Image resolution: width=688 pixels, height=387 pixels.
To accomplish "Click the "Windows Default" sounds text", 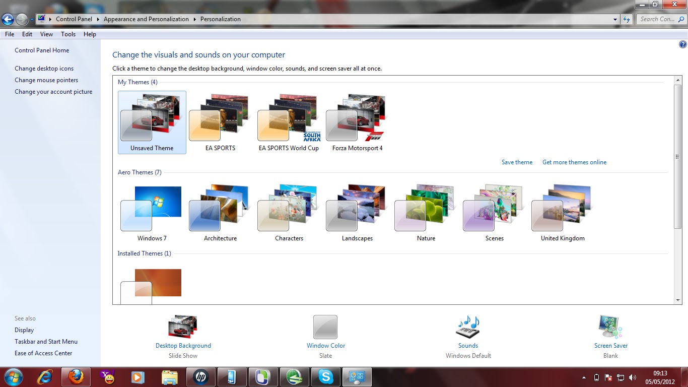I will [x=468, y=356].
